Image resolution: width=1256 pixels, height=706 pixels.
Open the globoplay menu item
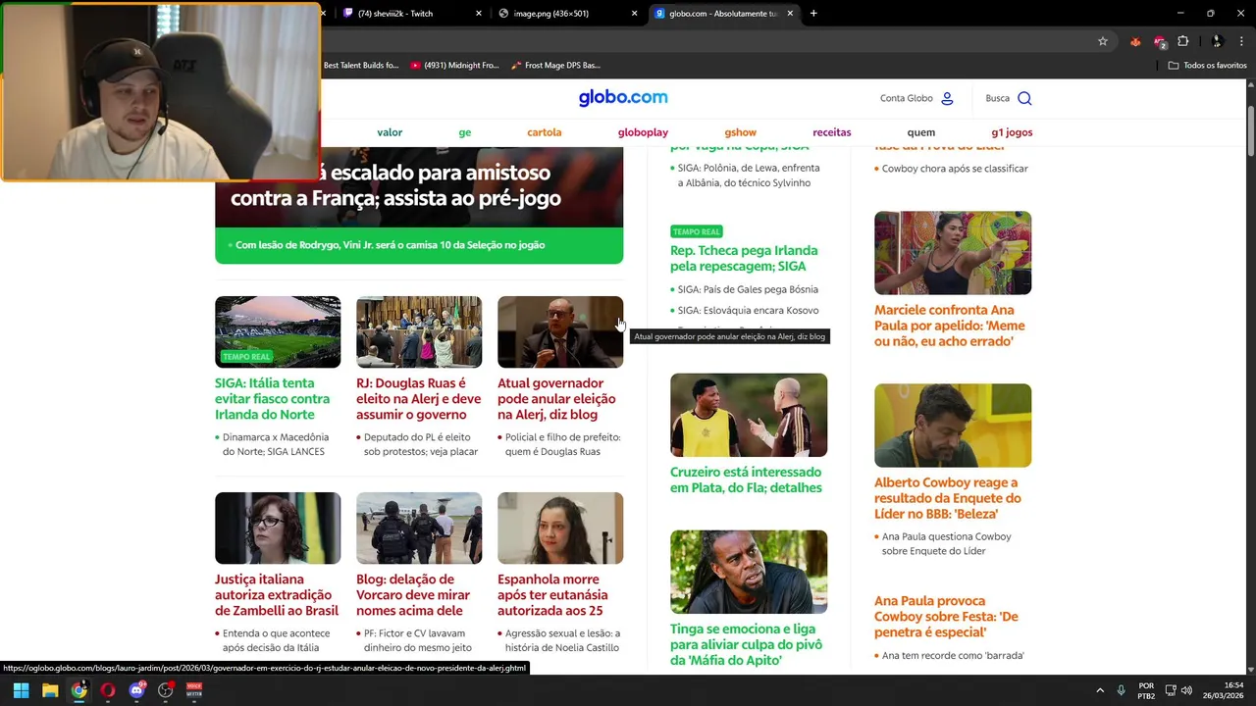[643, 132]
